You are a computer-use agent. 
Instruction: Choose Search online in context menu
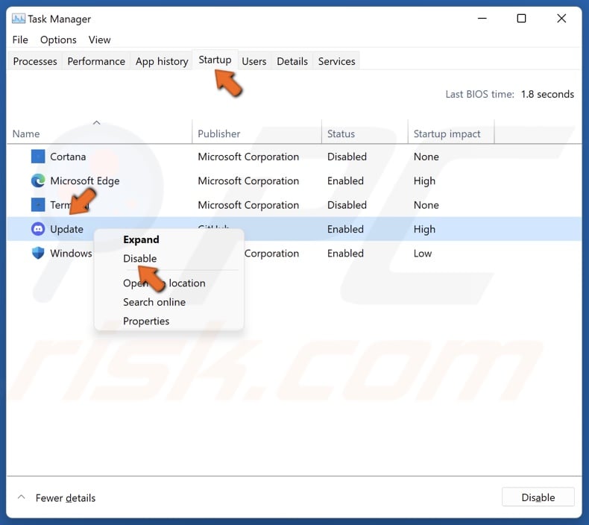[154, 302]
